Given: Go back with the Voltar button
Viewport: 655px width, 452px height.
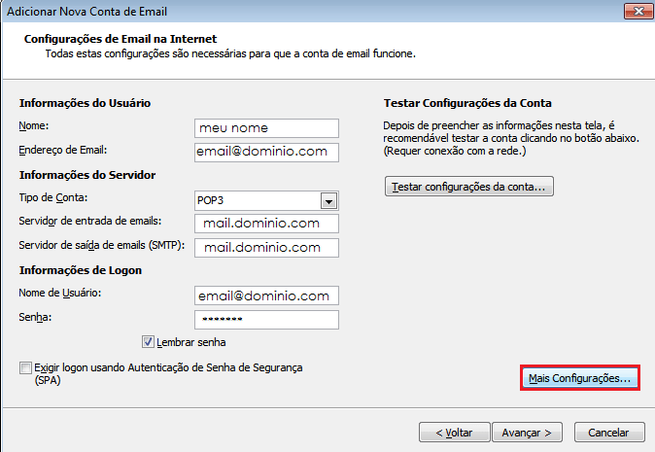Looking at the screenshot, I should (x=453, y=432).
